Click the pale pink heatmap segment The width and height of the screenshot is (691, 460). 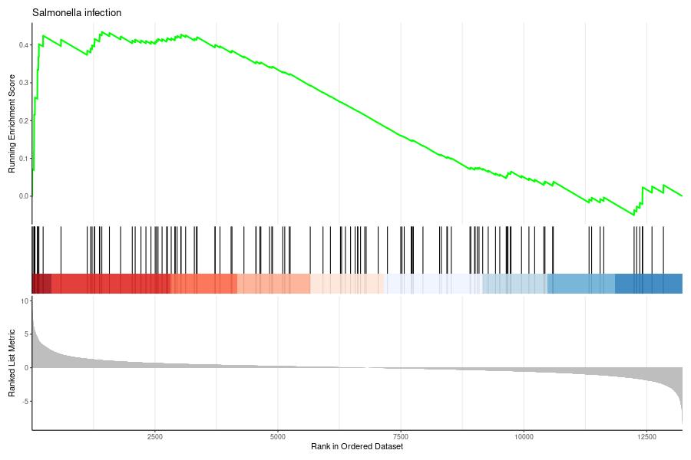coord(347,284)
